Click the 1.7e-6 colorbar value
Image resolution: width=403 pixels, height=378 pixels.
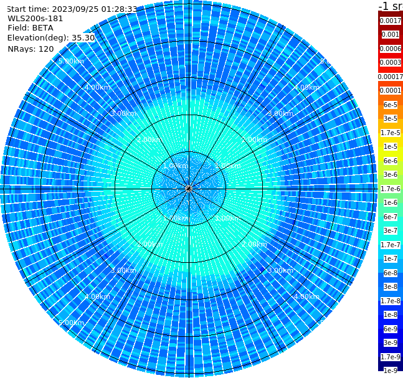point(391,189)
